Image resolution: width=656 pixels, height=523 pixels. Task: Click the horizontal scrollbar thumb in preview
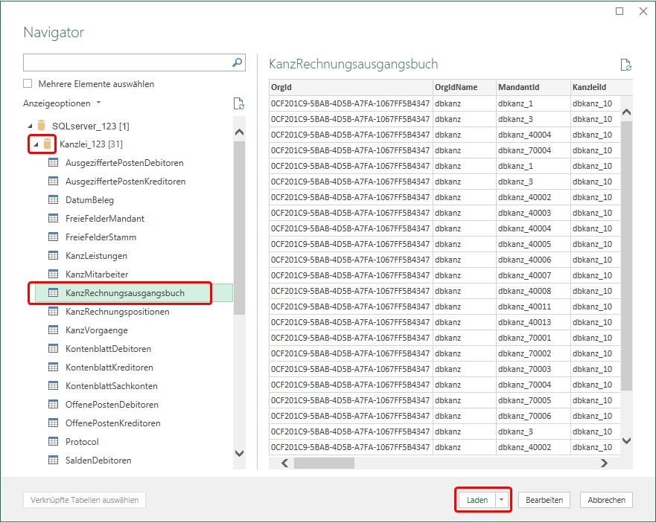coord(324,463)
